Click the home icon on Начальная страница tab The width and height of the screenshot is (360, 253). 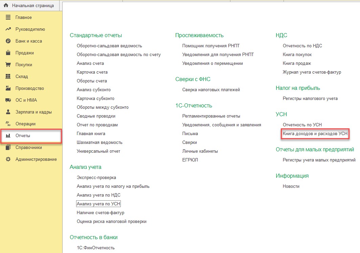6,5
